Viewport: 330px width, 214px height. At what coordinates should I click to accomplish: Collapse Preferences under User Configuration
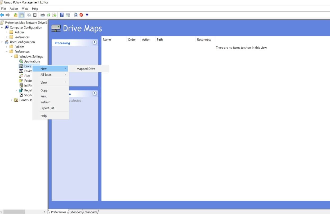pos(7,52)
